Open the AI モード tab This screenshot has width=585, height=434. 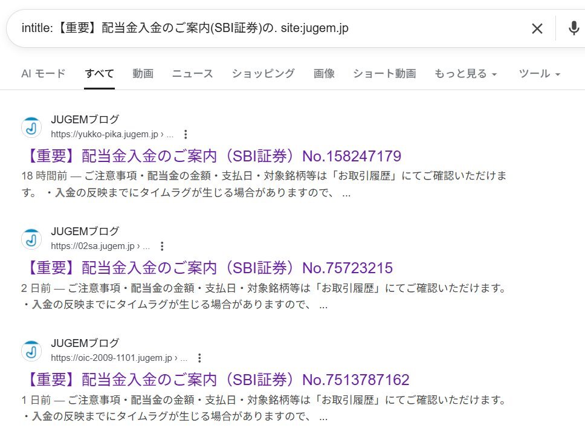[43, 73]
